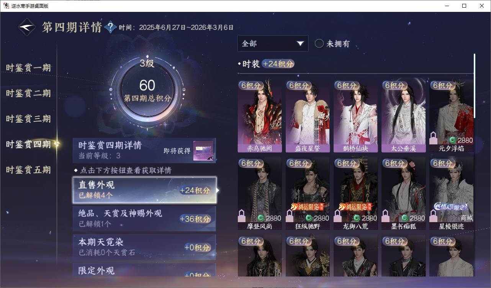Open the 时鉴赏四期详情 level panel
Image resolution: width=491 pixels, height=288 pixels.
[x=144, y=151]
